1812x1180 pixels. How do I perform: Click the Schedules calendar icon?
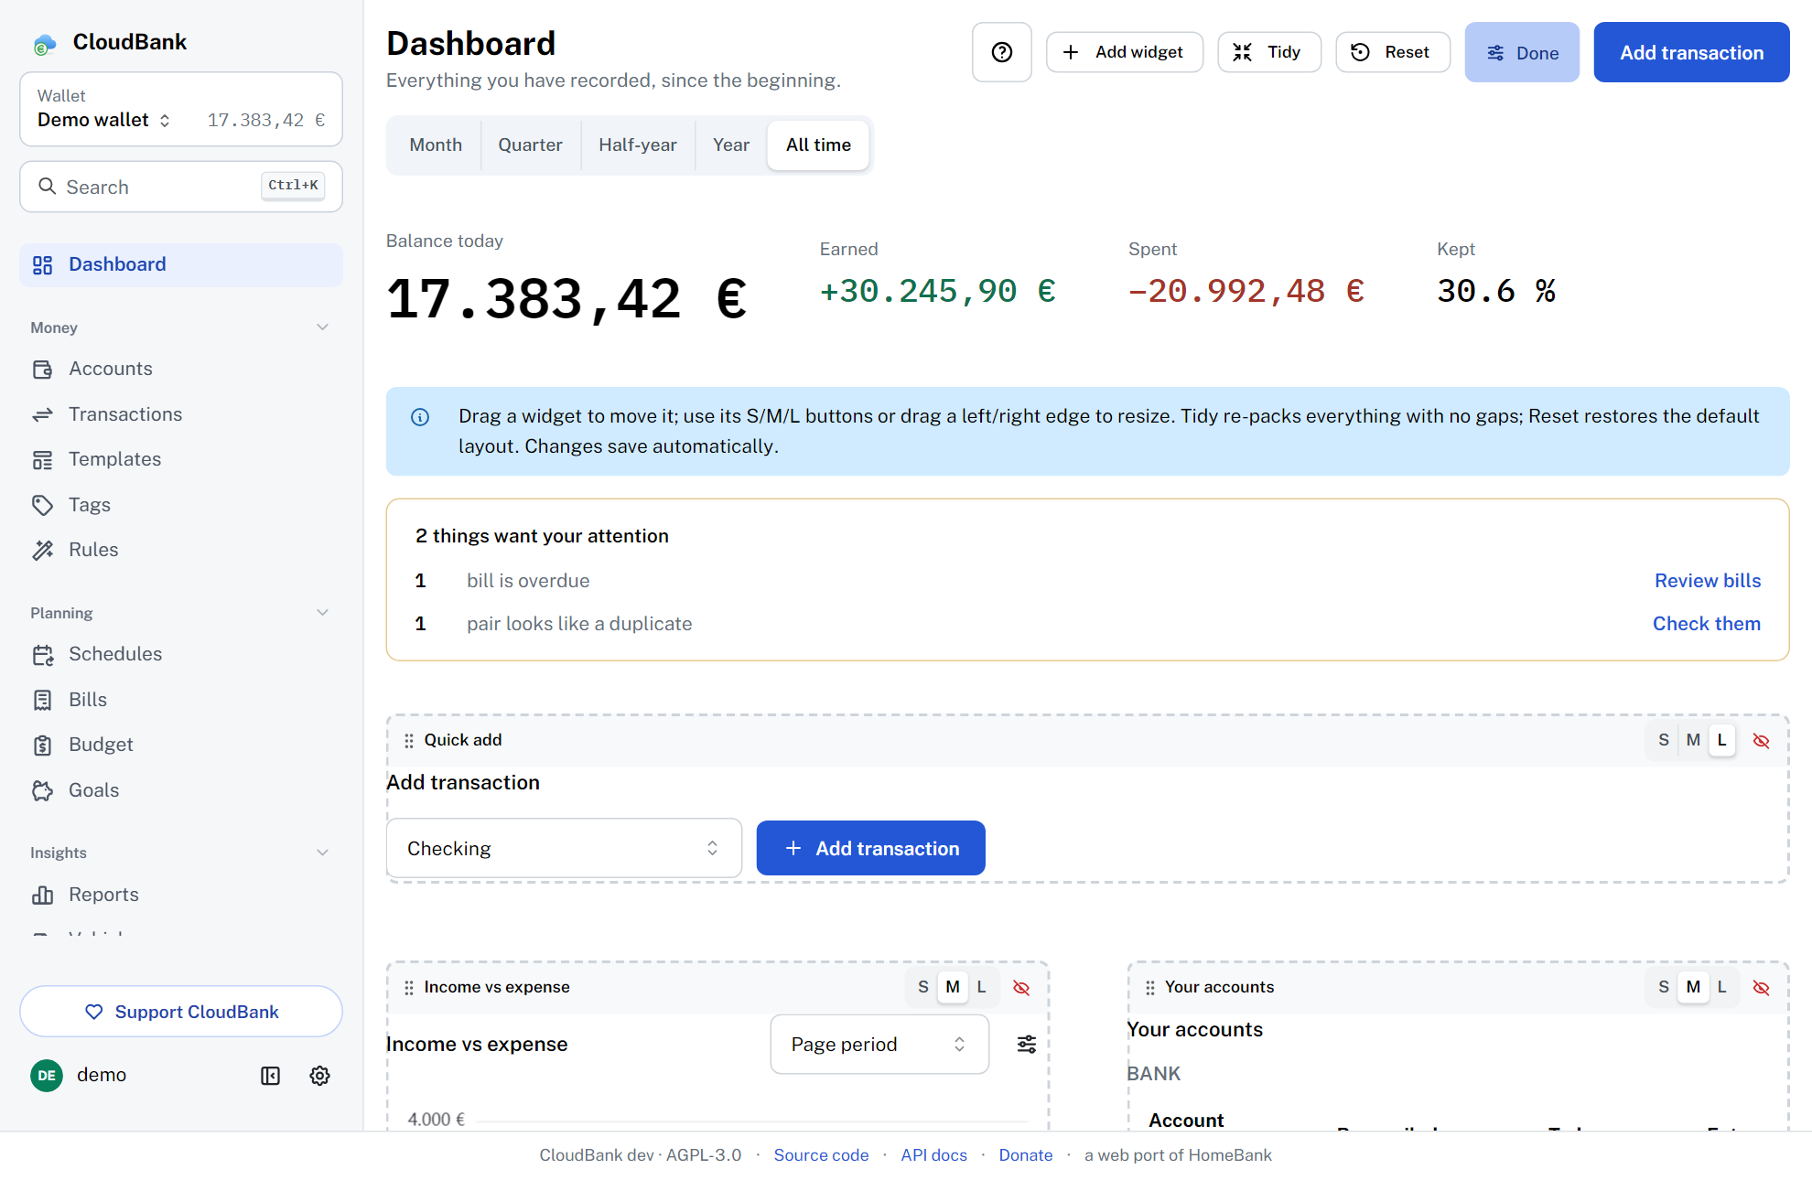pyautogui.click(x=42, y=655)
